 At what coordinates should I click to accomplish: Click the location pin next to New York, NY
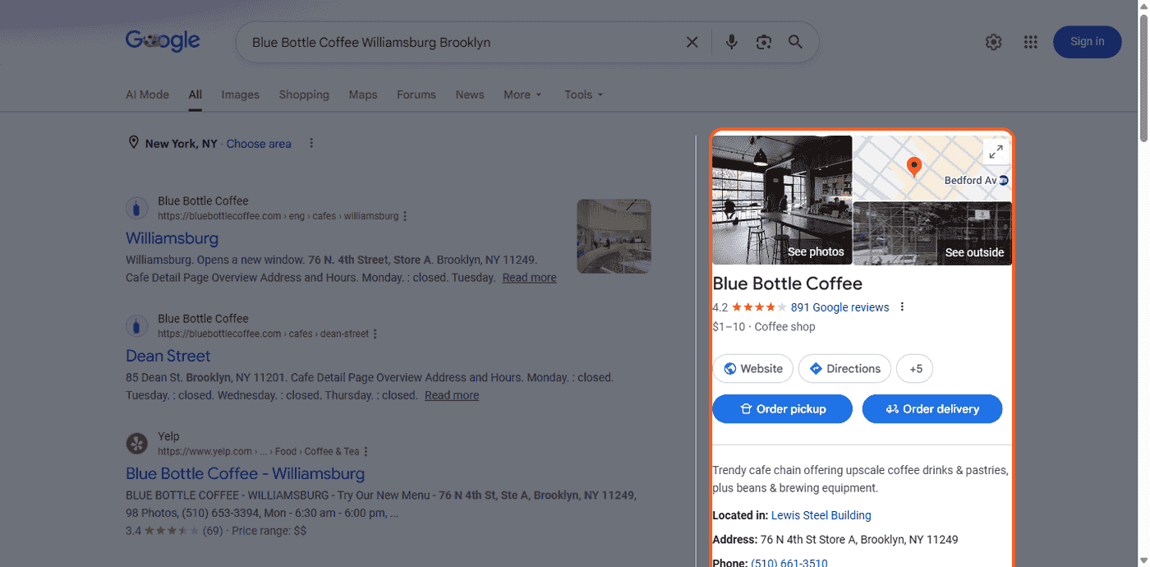pyautogui.click(x=133, y=143)
